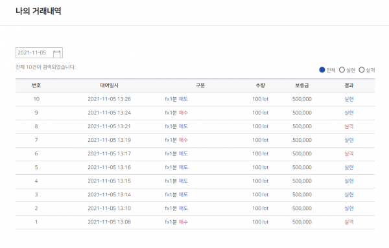The height and width of the screenshot is (248, 389).
Task: Click timestamp 2021-11-05 13:17
Action: coord(109,153)
